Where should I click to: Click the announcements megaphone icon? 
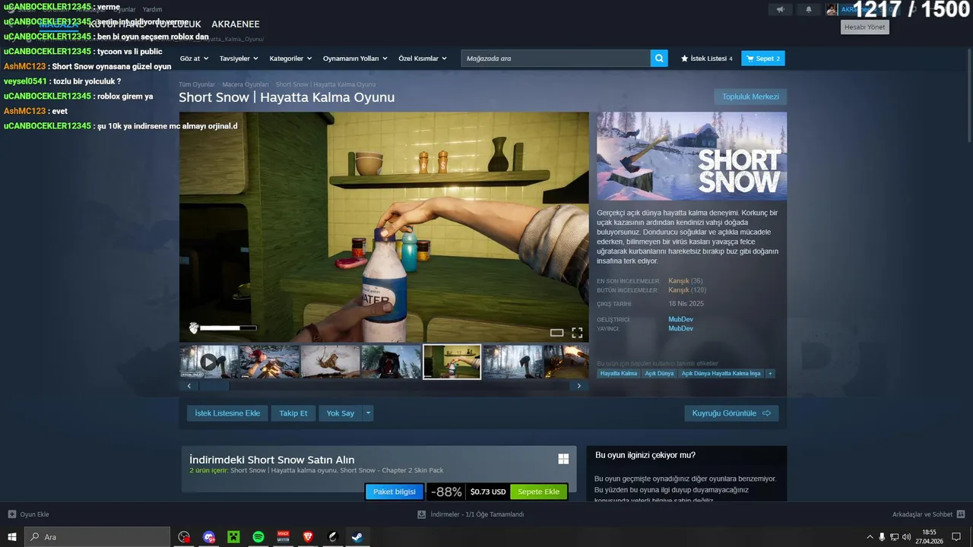pos(780,10)
